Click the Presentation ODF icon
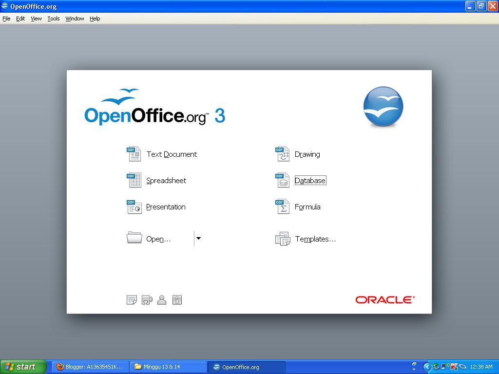Image resolution: width=499 pixels, height=374 pixels. (x=134, y=206)
